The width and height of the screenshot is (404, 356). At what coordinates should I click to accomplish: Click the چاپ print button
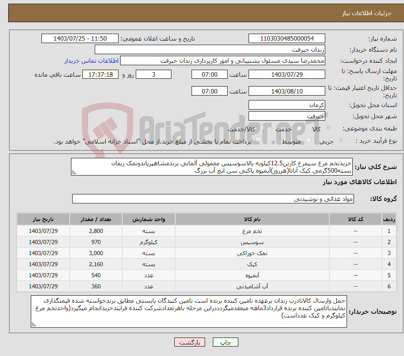click(226, 342)
